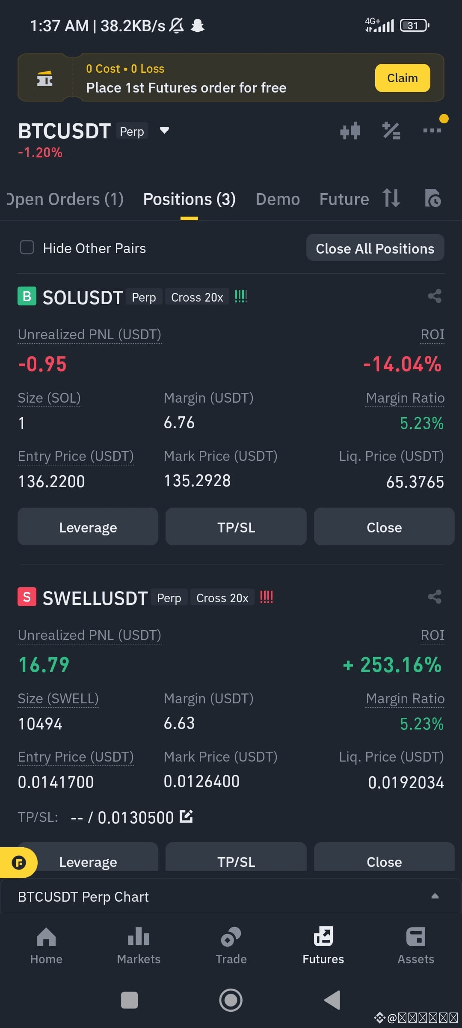The width and height of the screenshot is (462, 1028).
Task: Open SOLUSDT Cross 20x margin selector
Action: pyautogui.click(x=197, y=297)
